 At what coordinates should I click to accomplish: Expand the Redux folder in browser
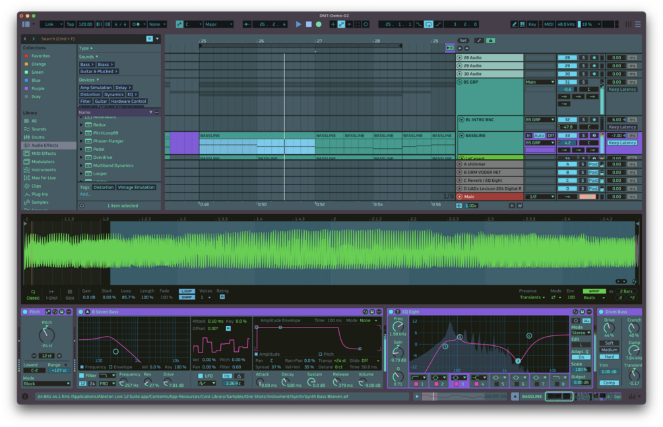(x=81, y=125)
